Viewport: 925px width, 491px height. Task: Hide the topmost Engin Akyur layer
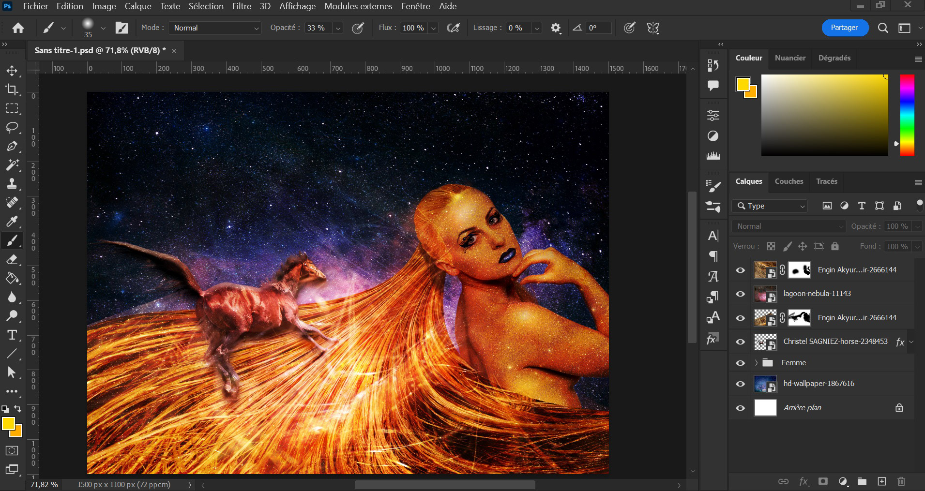741,270
